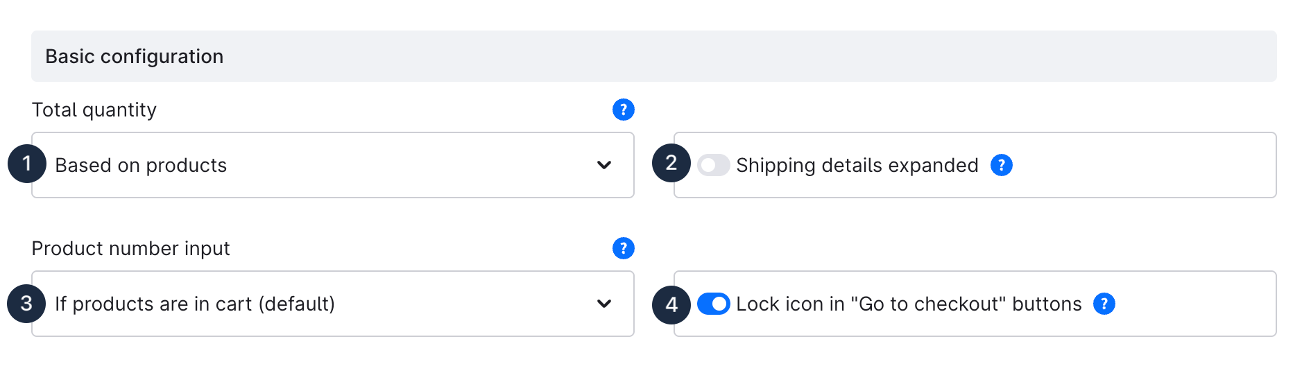The width and height of the screenshot is (1311, 373).
Task: Click the chevron in Product number input select
Action: [x=604, y=304]
